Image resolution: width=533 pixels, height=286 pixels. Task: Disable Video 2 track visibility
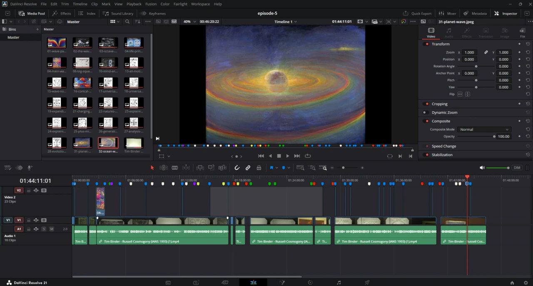tap(44, 191)
